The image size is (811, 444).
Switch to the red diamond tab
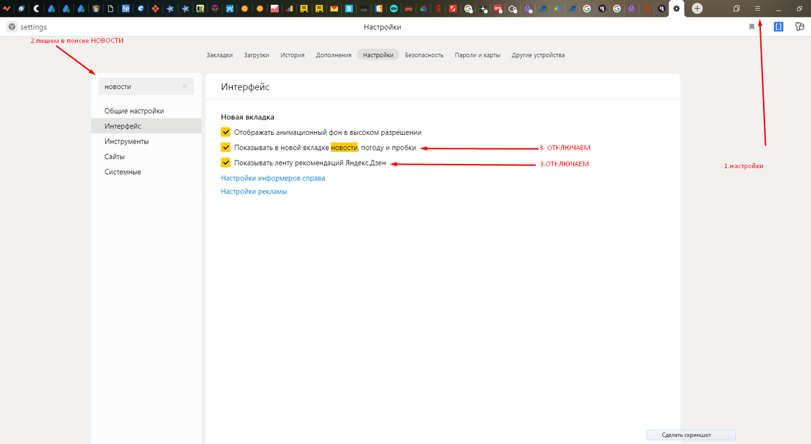pos(155,9)
